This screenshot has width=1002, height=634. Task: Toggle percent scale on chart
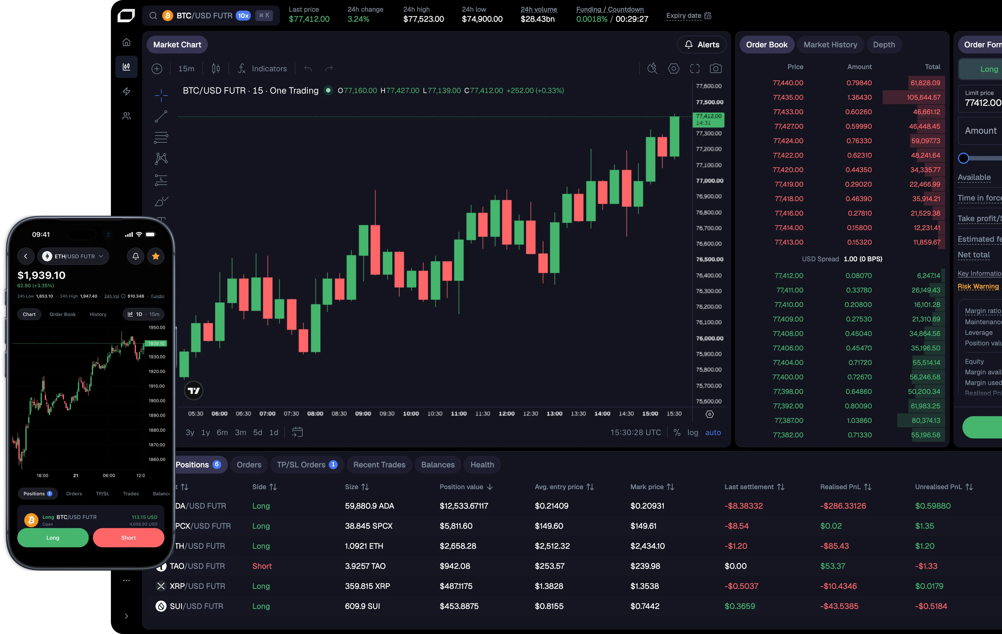pos(677,433)
